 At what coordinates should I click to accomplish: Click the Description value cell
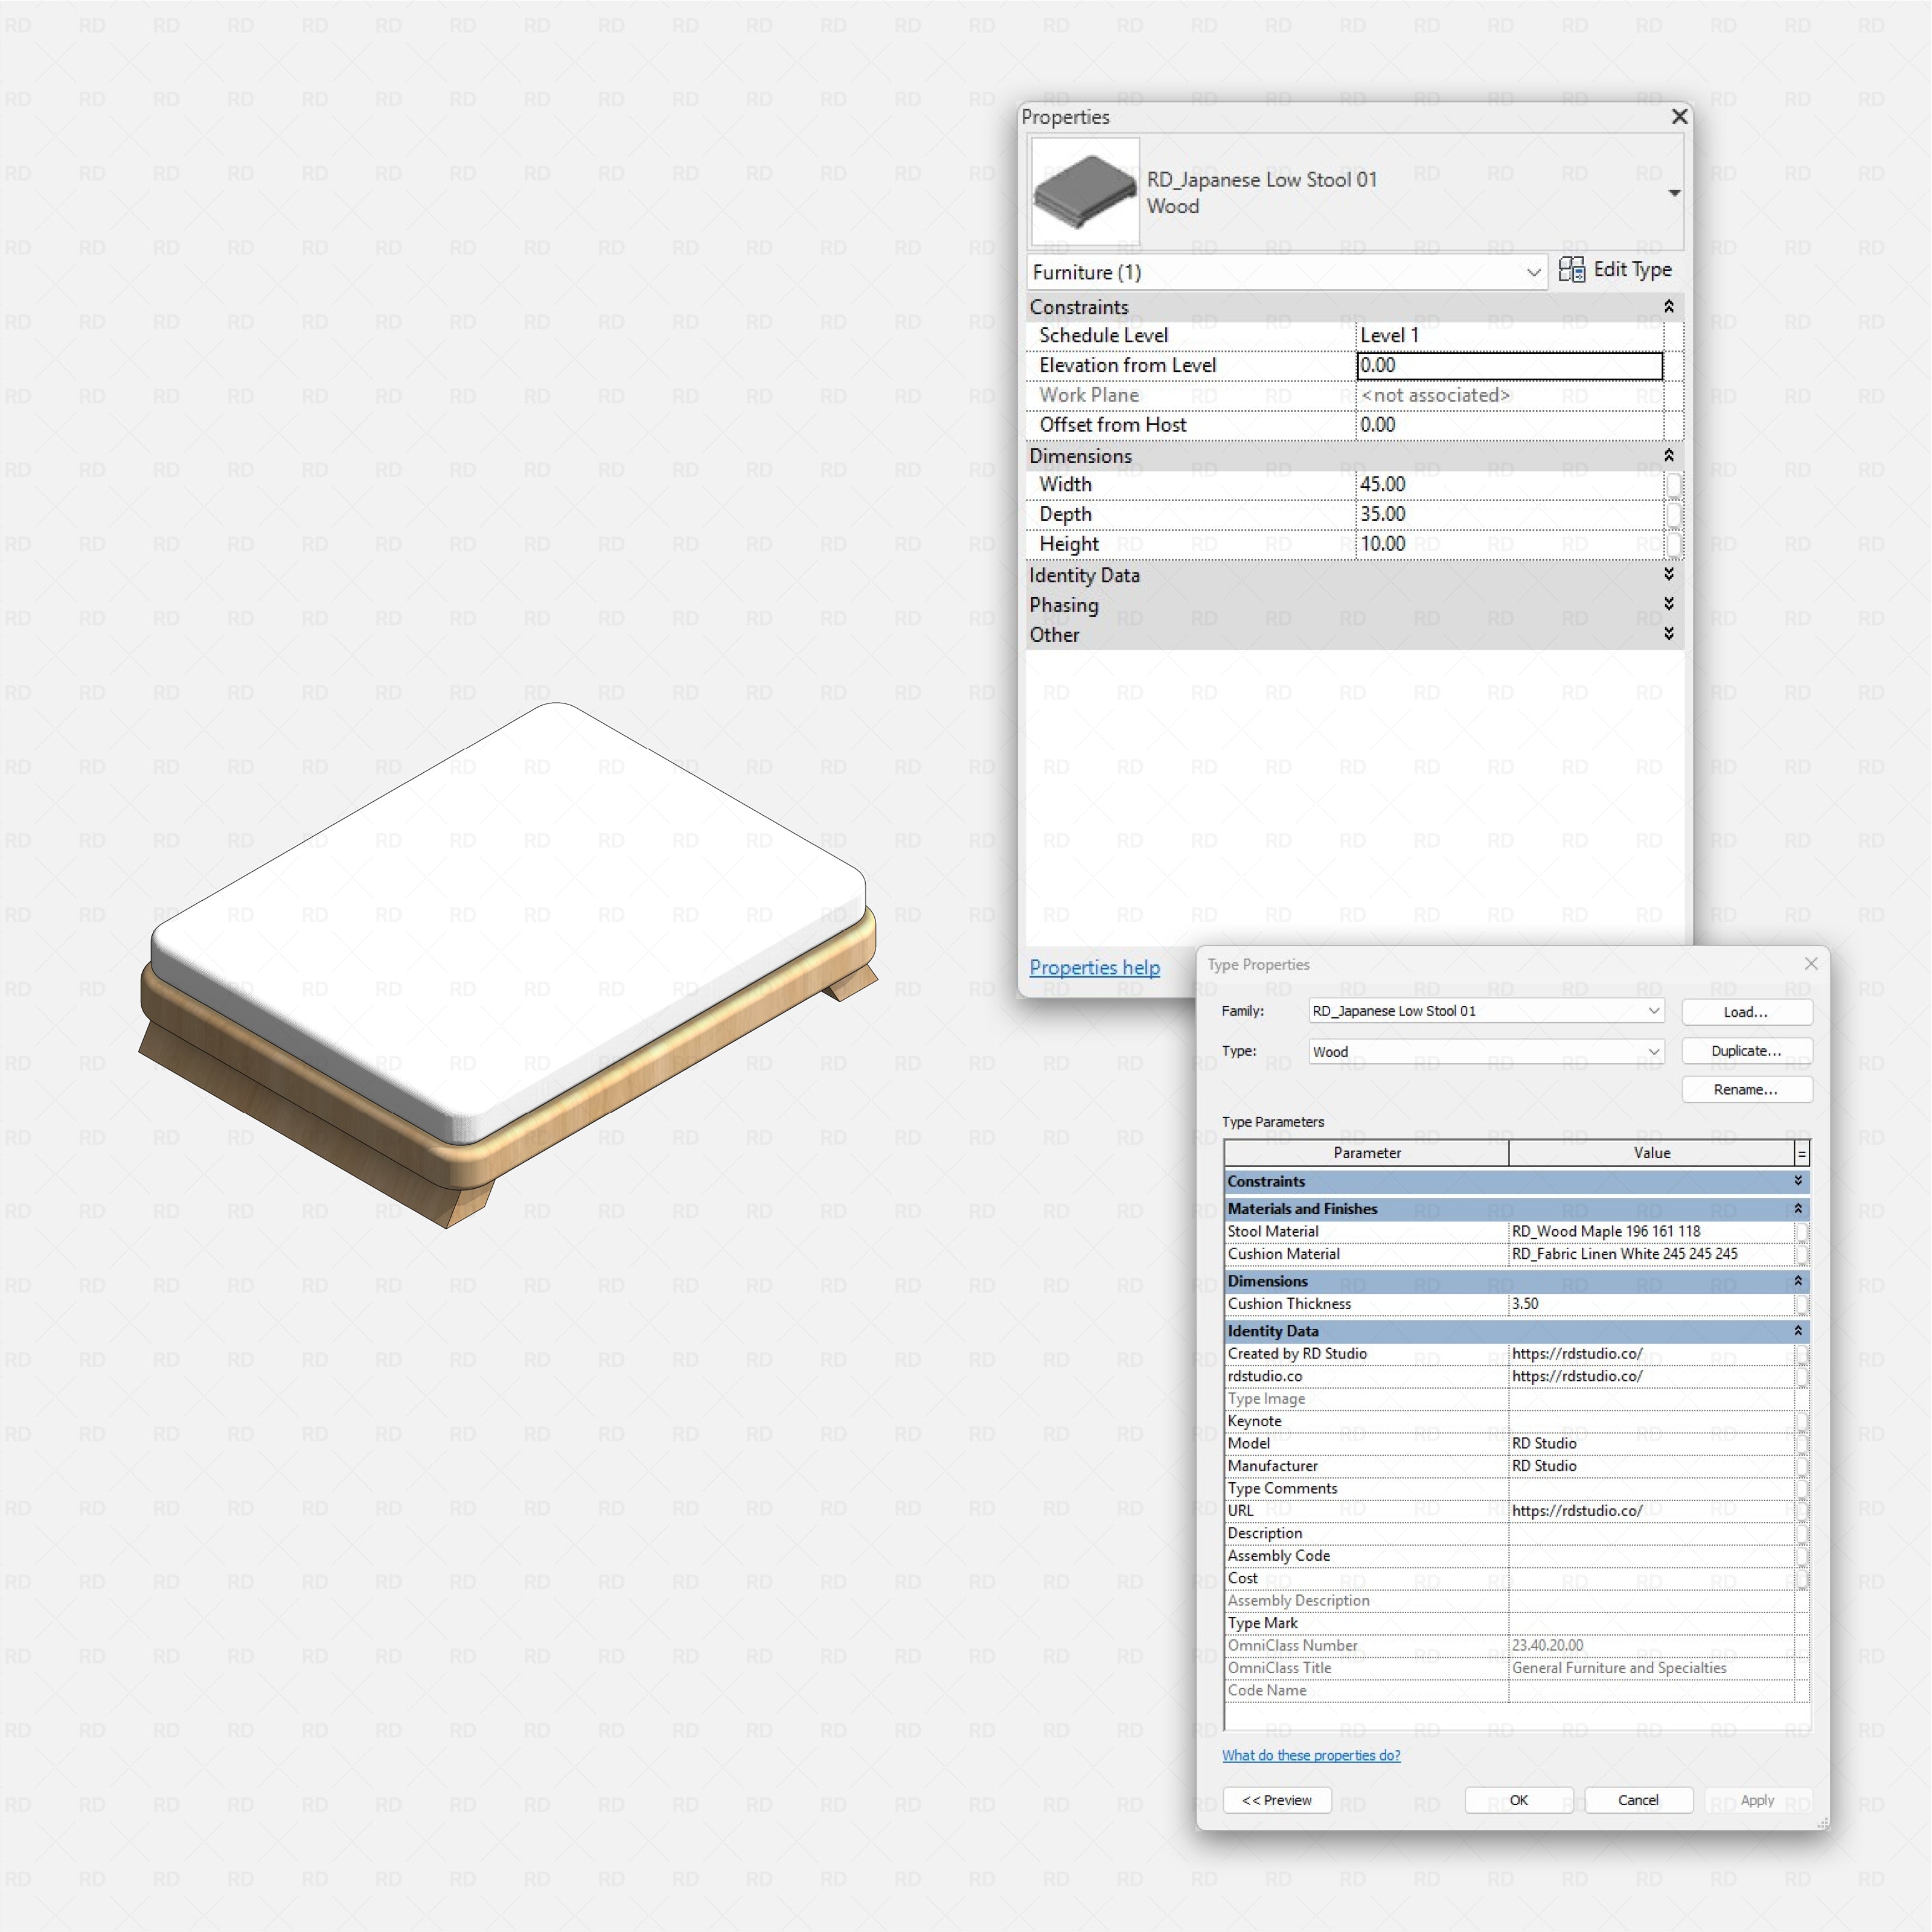[1651, 1534]
